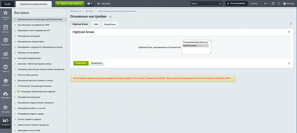Click the search input field
The width and height of the screenshot is (297, 133).
(204, 3)
